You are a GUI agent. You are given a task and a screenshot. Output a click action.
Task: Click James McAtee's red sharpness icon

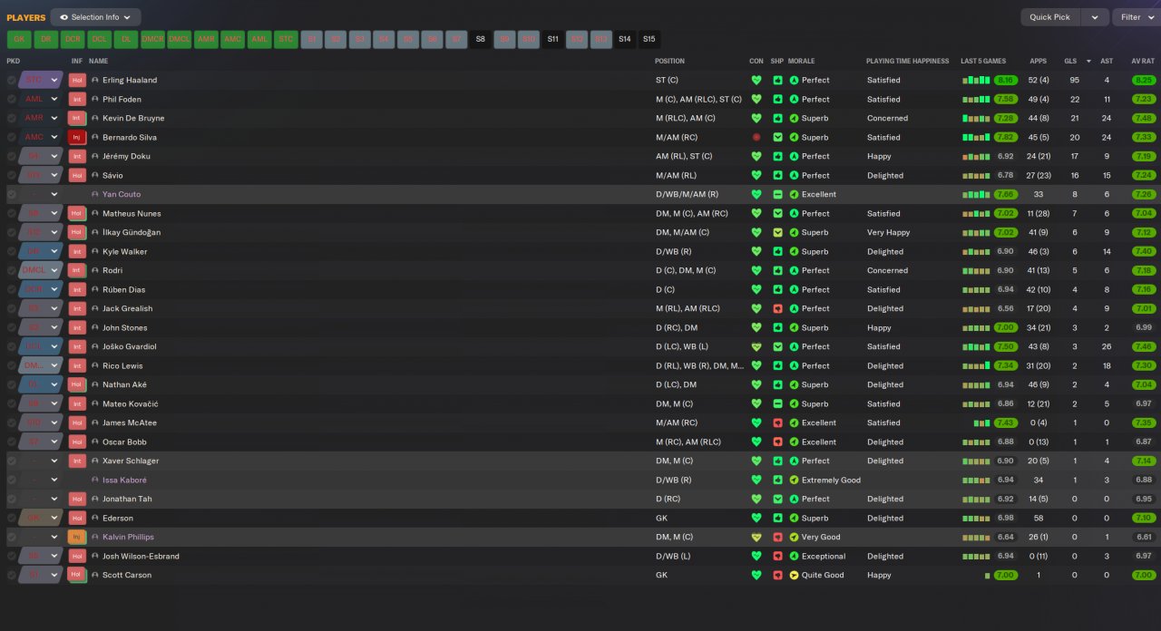[777, 422]
